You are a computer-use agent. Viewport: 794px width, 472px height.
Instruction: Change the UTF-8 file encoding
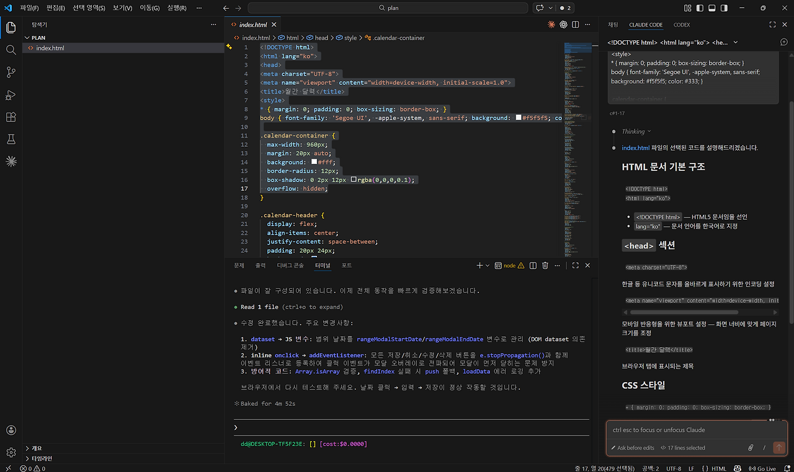[x=673, y=469]
